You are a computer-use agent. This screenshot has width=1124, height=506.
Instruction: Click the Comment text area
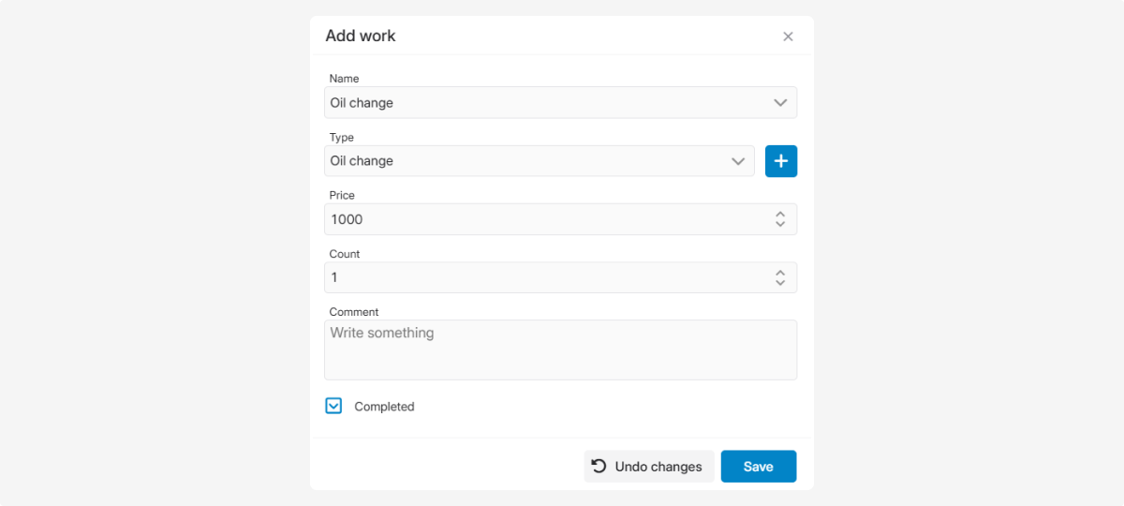pyautogui.click(x=560, y=350)
